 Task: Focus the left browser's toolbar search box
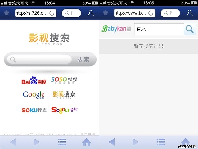pyautogui.click(x=71, y=13)
